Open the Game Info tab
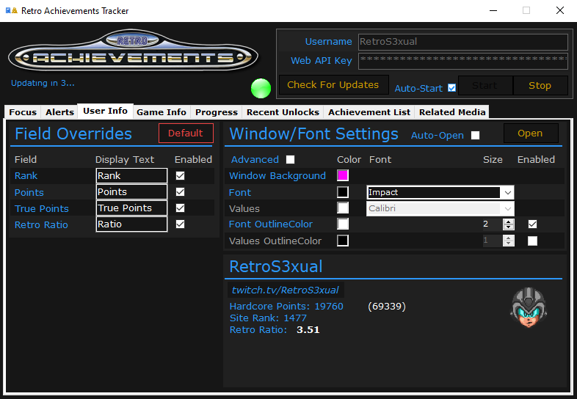 click(162, 112)
